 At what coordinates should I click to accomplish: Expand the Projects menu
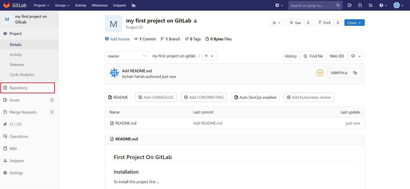(42, 5)
